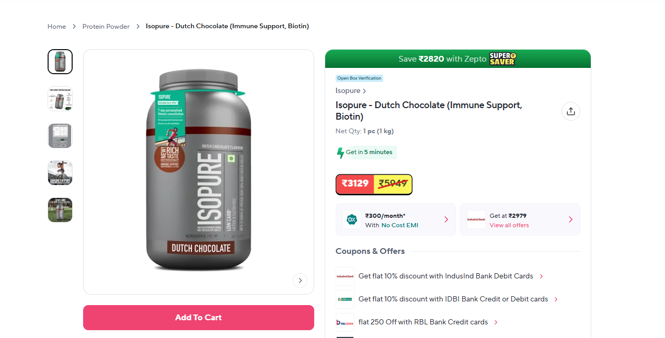Click the Super Saver badge
Image resolution: width=665 pixels, height=338 pixels.
click(x=502, y=59)
